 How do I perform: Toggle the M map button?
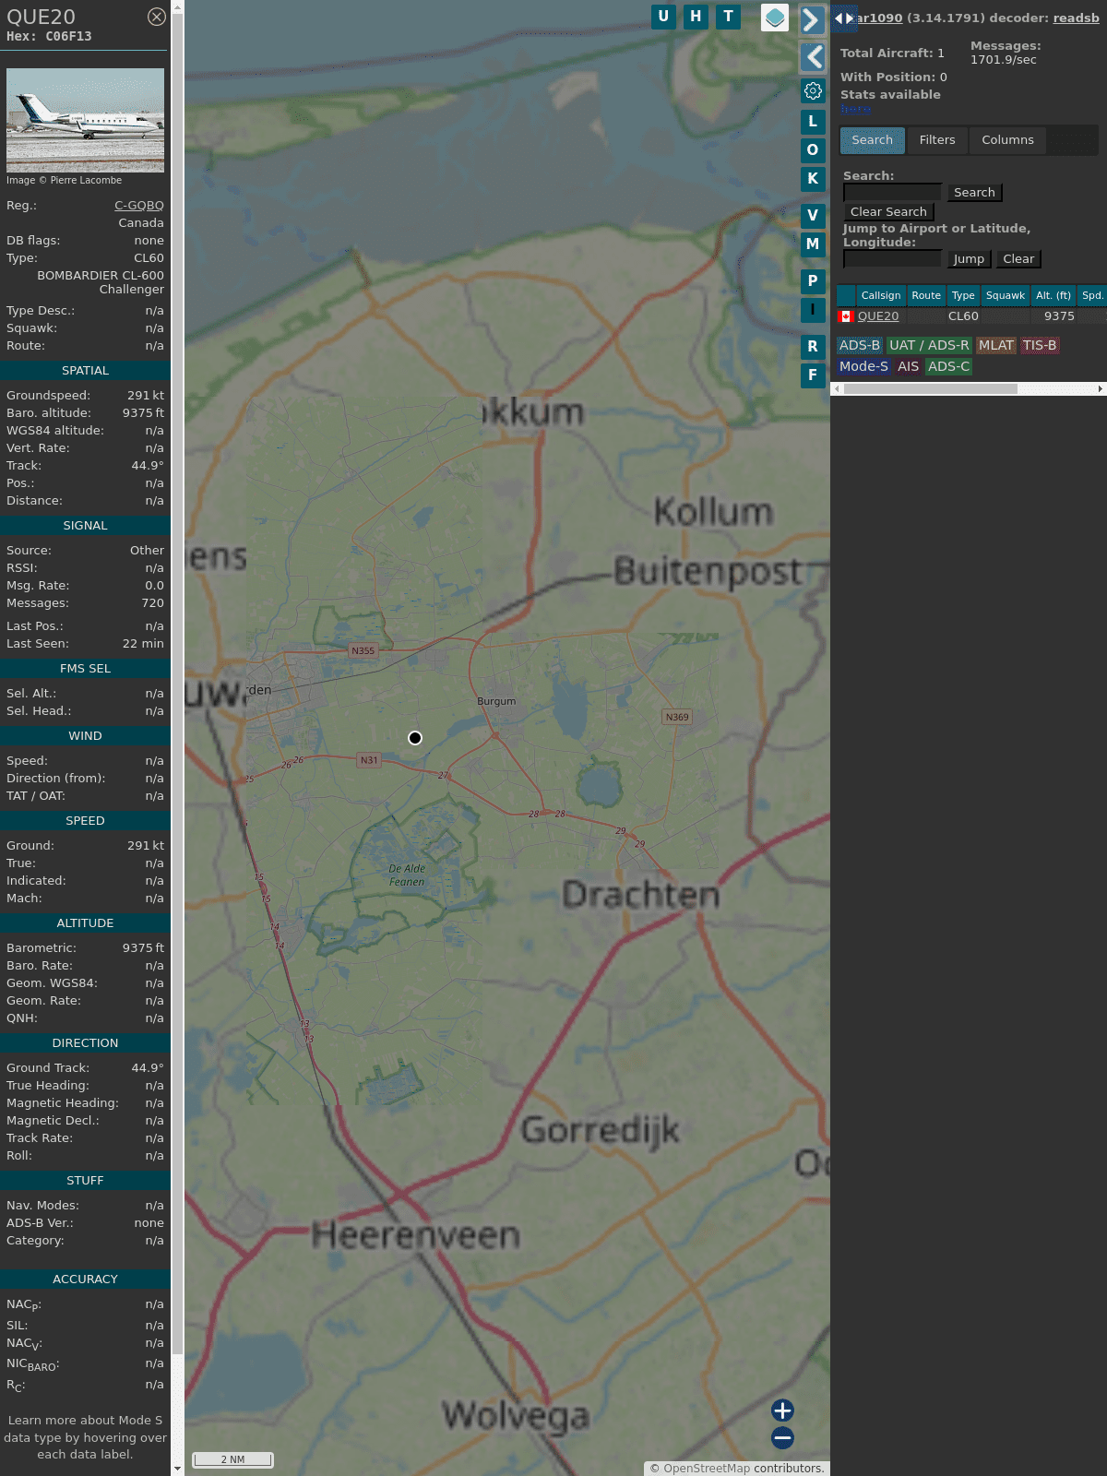[x=813, y=244]
